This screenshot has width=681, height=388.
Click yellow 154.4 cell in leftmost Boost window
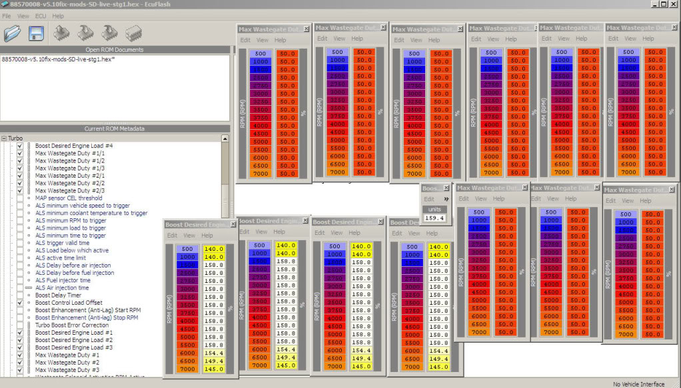point(214,353)
